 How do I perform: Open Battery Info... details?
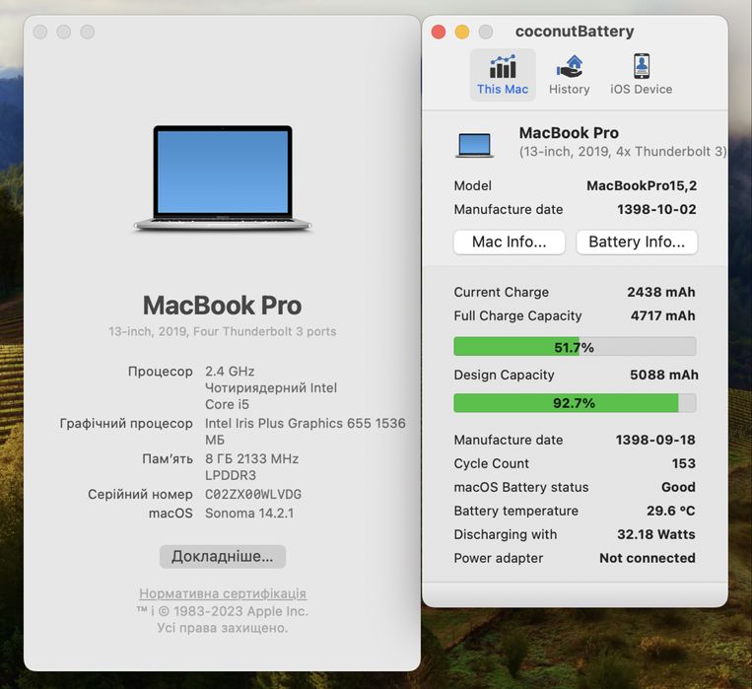(x=637, y=241)
